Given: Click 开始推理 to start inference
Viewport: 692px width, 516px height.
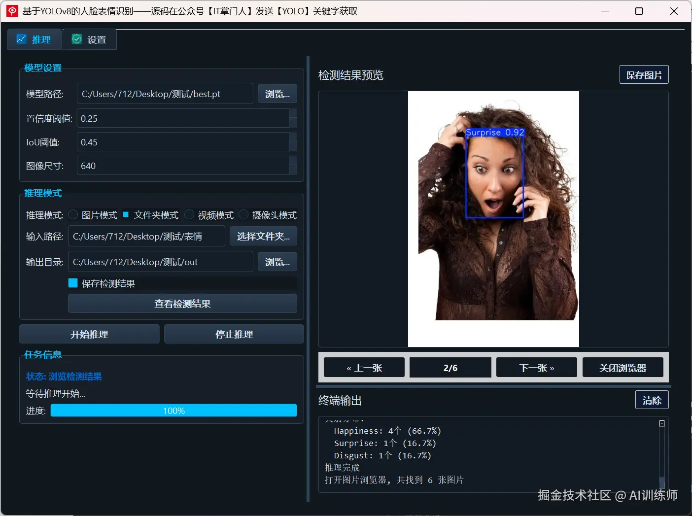Looking at the screenshot, I should pyautogui.click(x=89, y=334).
